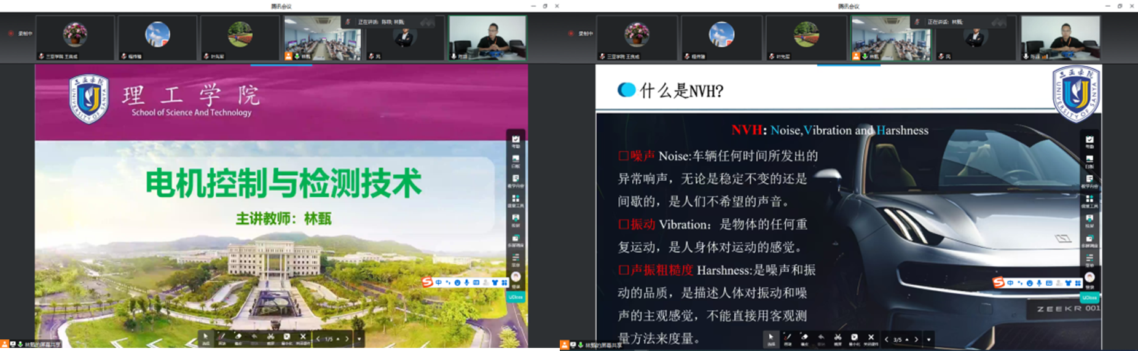
Task: Open class tools grid icon in left window sidebar
Action: tap(516, 200)
